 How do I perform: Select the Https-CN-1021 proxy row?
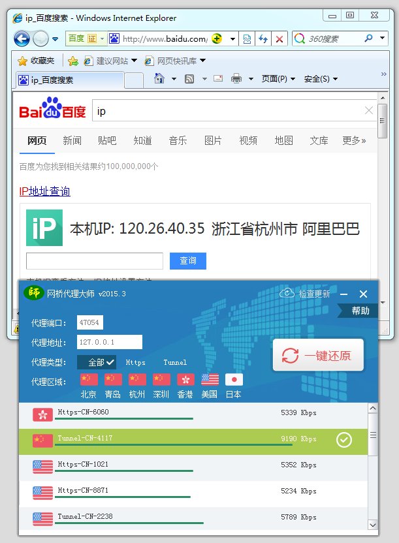(x=193, y=467)
